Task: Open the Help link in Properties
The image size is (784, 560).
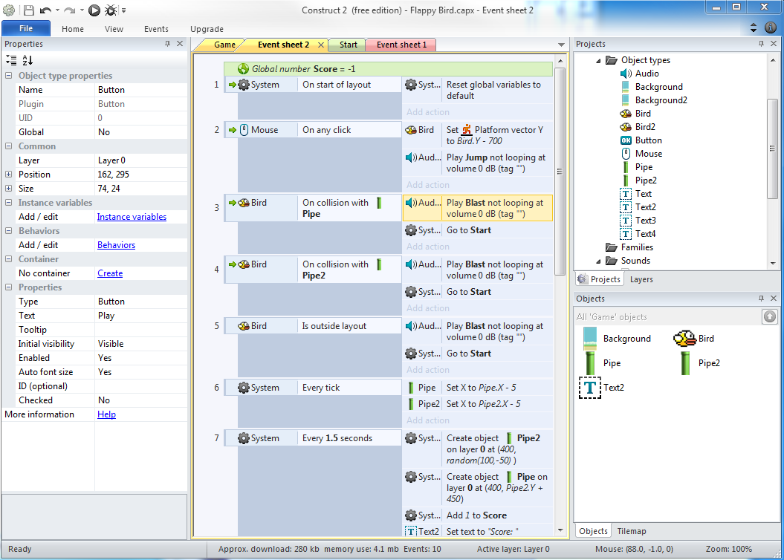Action: (x=106, y=414)
